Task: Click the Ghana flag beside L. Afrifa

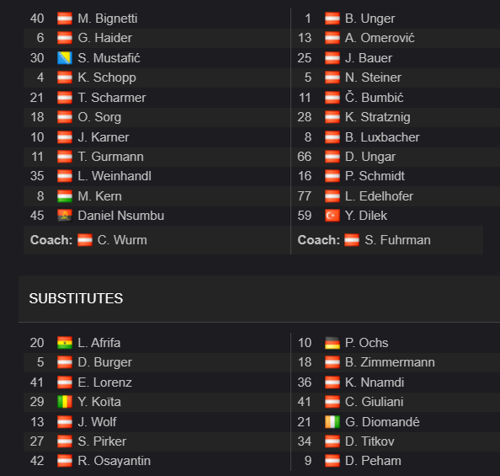Action: [65, 343]
